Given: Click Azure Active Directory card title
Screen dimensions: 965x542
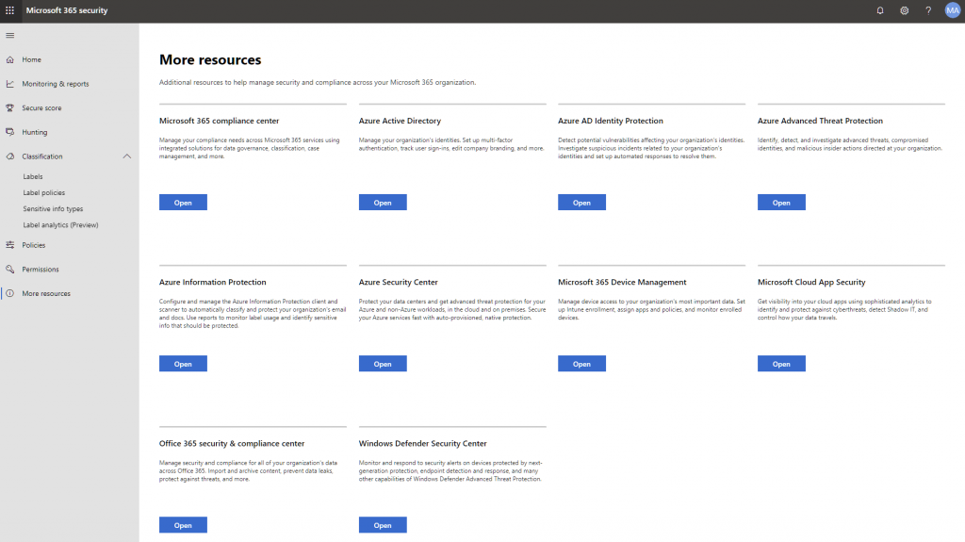Looking at the screenshot, I should (400, 121).
